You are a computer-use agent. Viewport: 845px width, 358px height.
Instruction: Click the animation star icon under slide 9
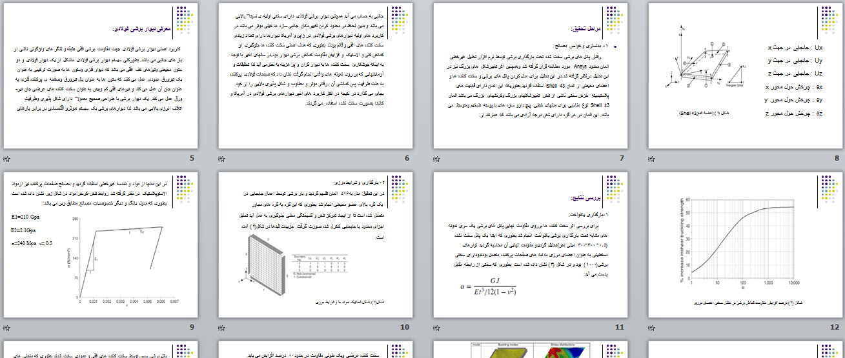pyautogui.click(x=7, y=327)
